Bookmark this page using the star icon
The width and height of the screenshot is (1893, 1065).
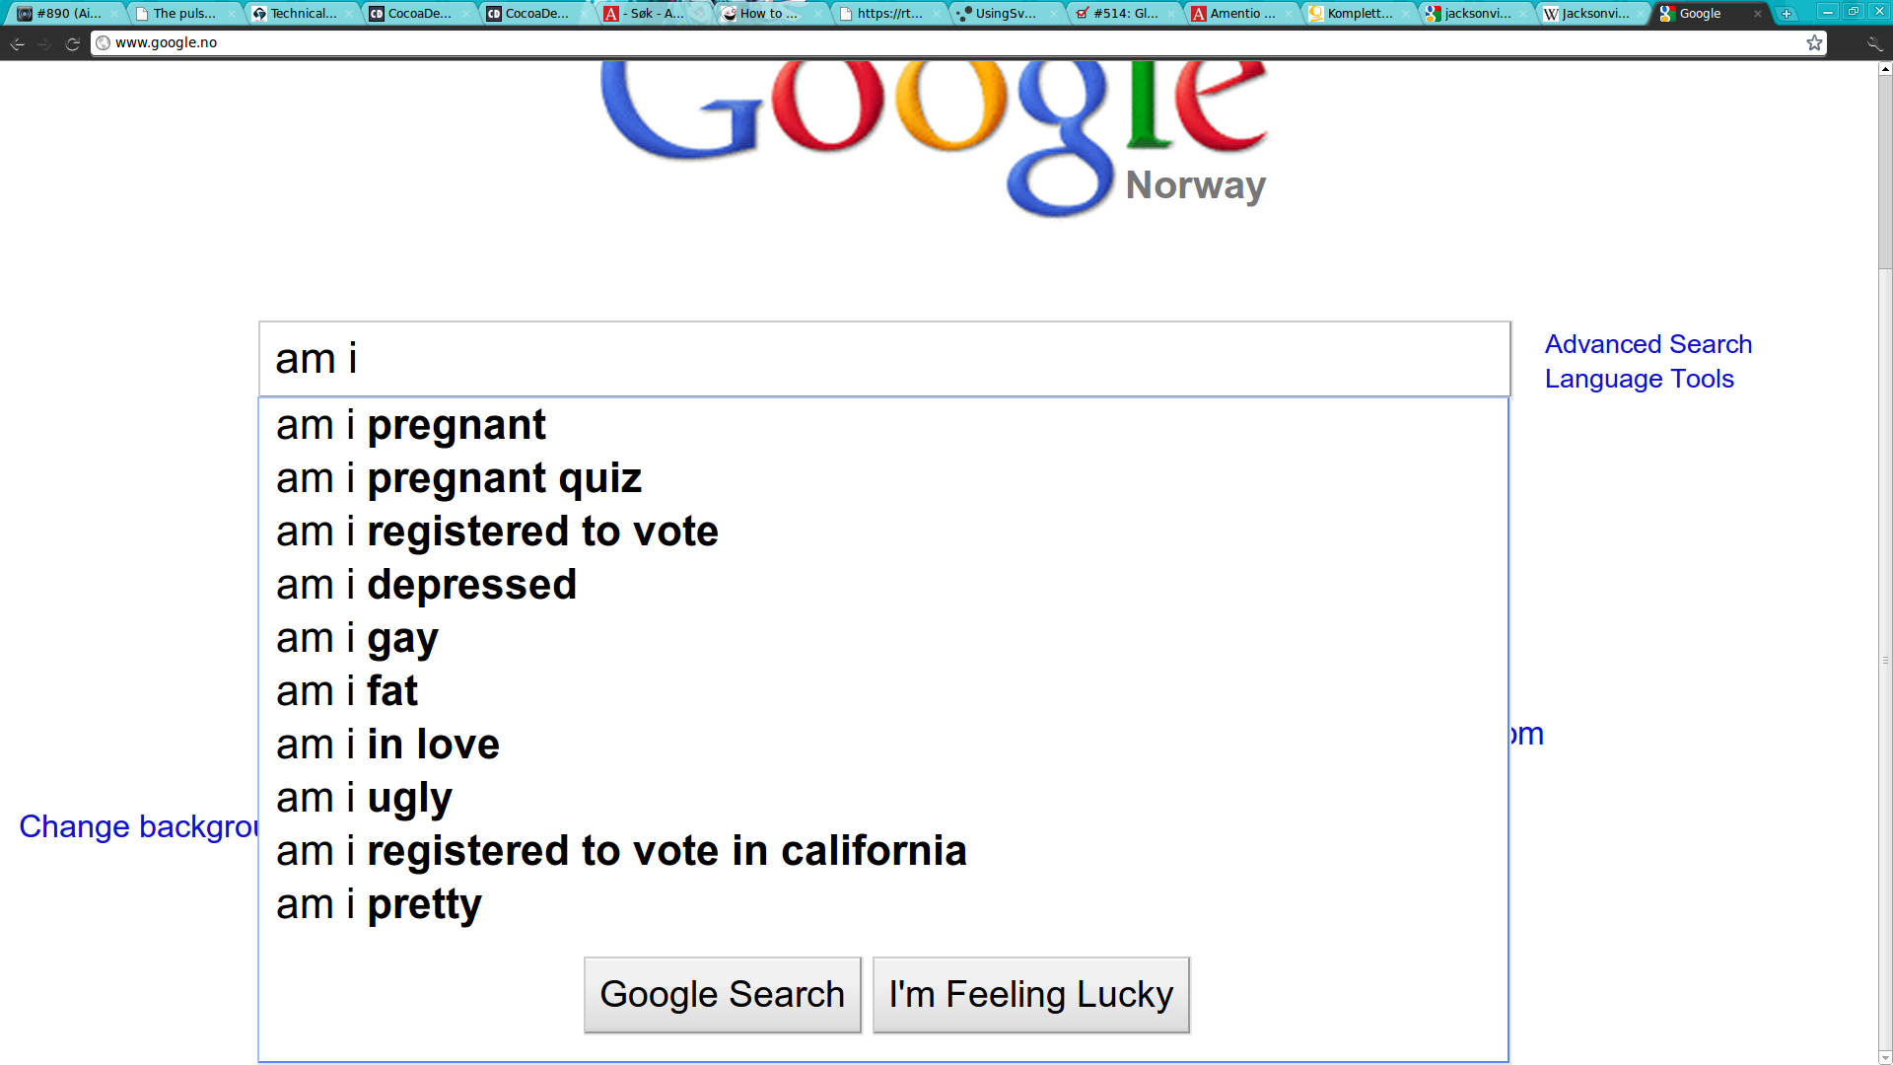tap(1814, 42)
